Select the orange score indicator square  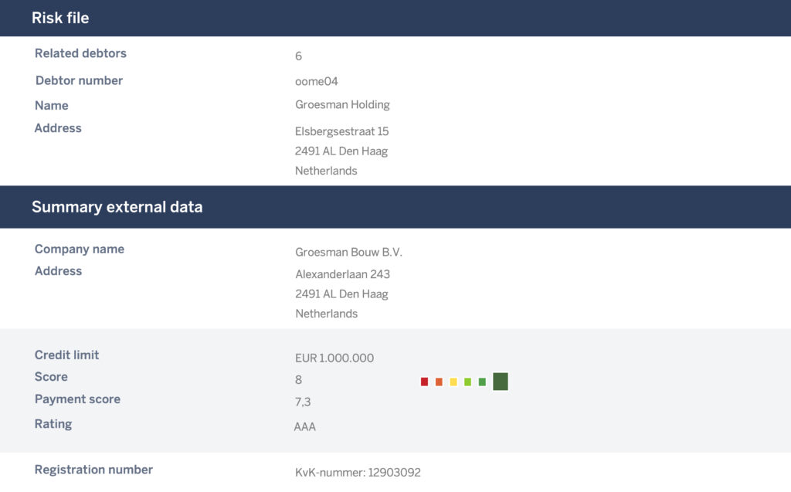click(x=439, y=381)
